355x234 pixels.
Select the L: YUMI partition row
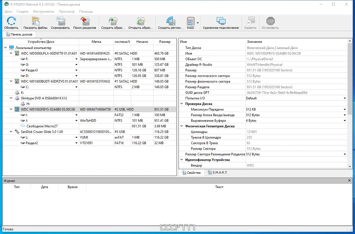pos(90,137)
